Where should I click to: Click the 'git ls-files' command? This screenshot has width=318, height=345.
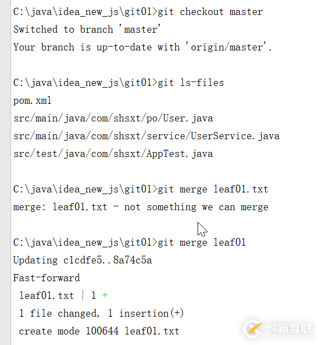pyautogui.click(x=191, y=83)
